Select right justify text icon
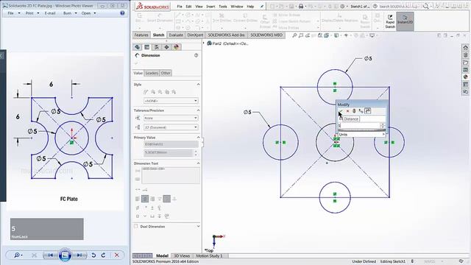Viewport: 471px width, 265px height. pos(152,199)
